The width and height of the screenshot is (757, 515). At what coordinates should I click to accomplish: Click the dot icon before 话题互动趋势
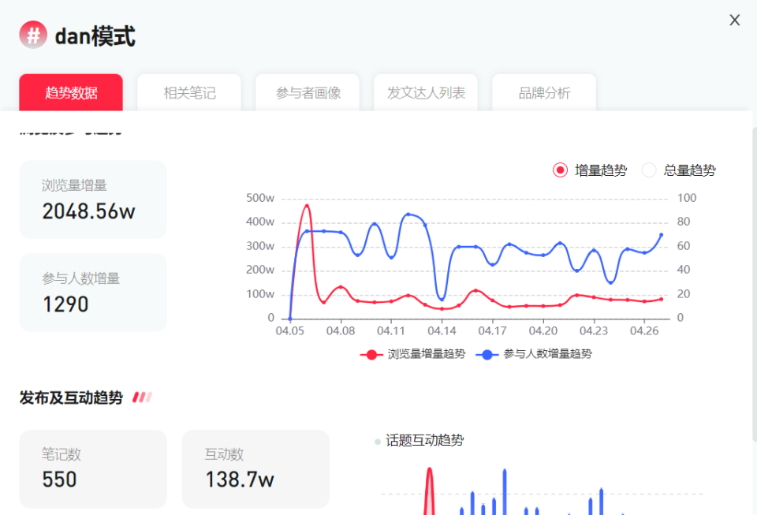tap(378, 441)
